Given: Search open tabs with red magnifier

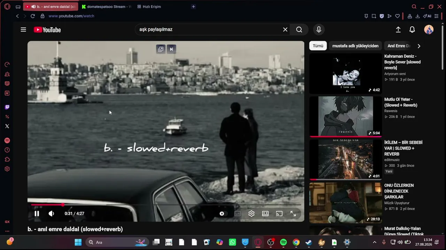Looking at the screenshot, I should click(414, 7).
